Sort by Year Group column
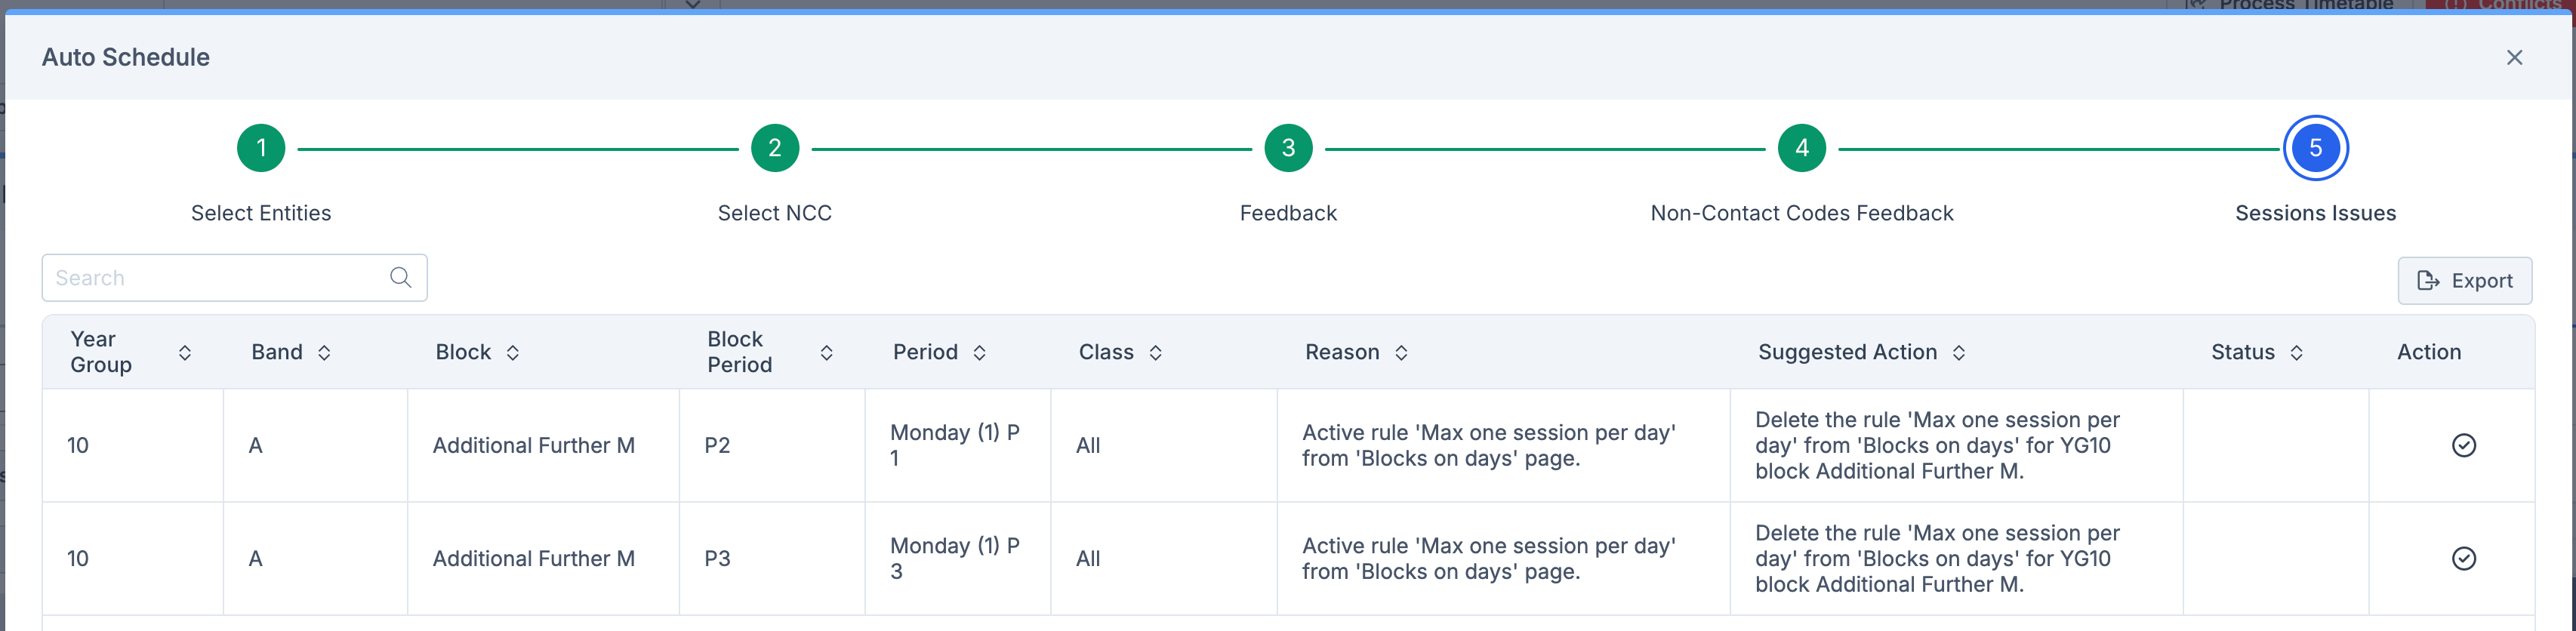 click(x=185, y=353)
